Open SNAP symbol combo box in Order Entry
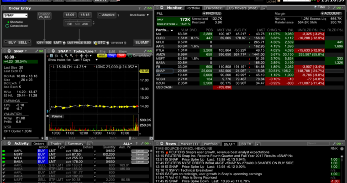 click(x=15, y=15)
